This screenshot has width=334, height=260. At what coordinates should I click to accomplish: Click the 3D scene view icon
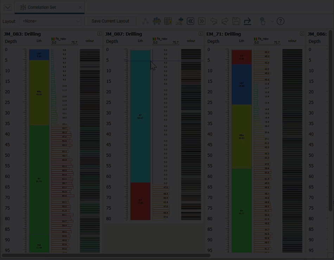[179, 21]
